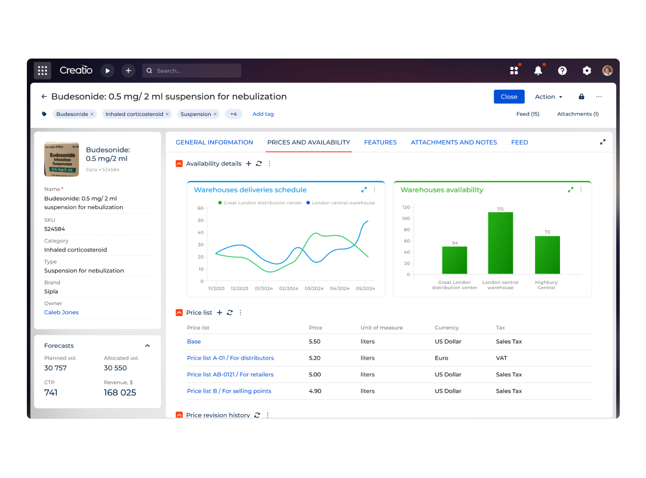Image resolution: width=646 pixels, height=478 pixels.
Task: Switch to the General Information tab
Action: point(214,142)
